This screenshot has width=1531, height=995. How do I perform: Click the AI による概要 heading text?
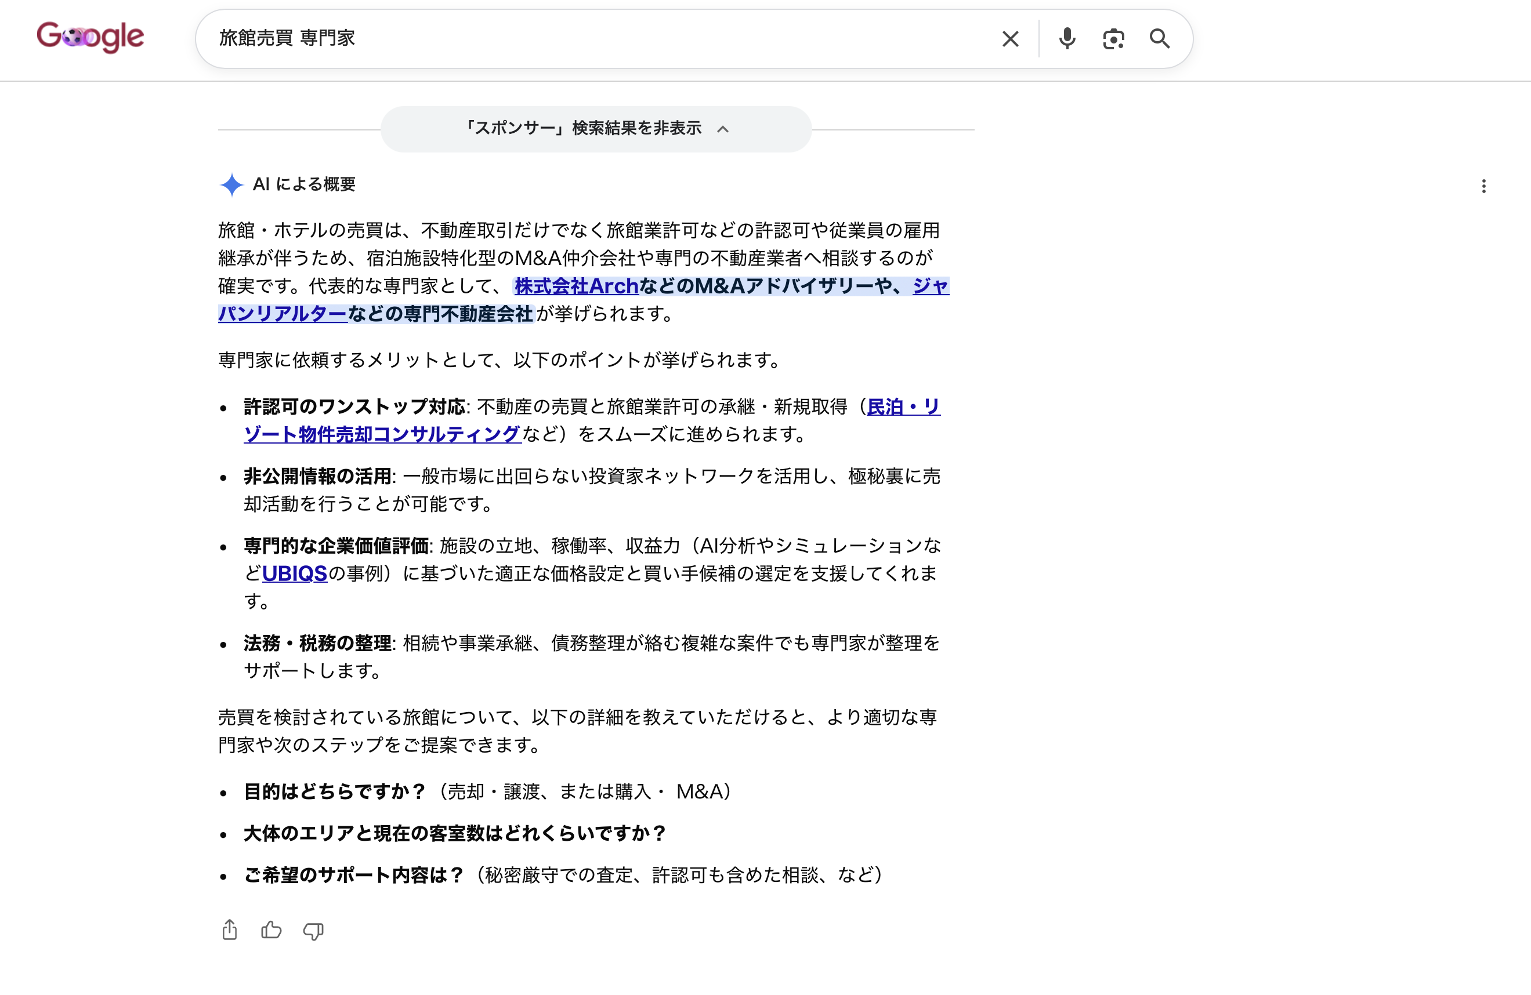pyautogui.click(x=303, y=184)
